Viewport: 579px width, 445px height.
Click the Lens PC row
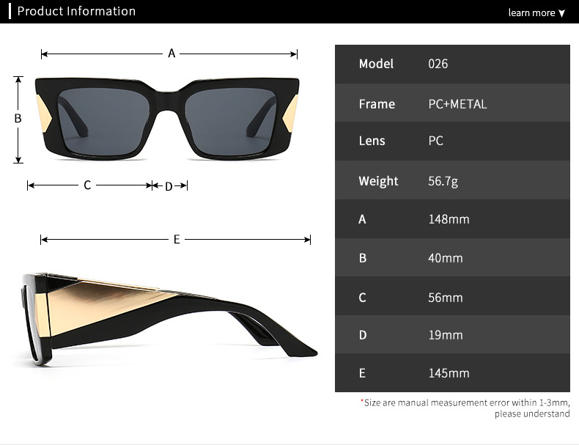click(x=452, y=141)
